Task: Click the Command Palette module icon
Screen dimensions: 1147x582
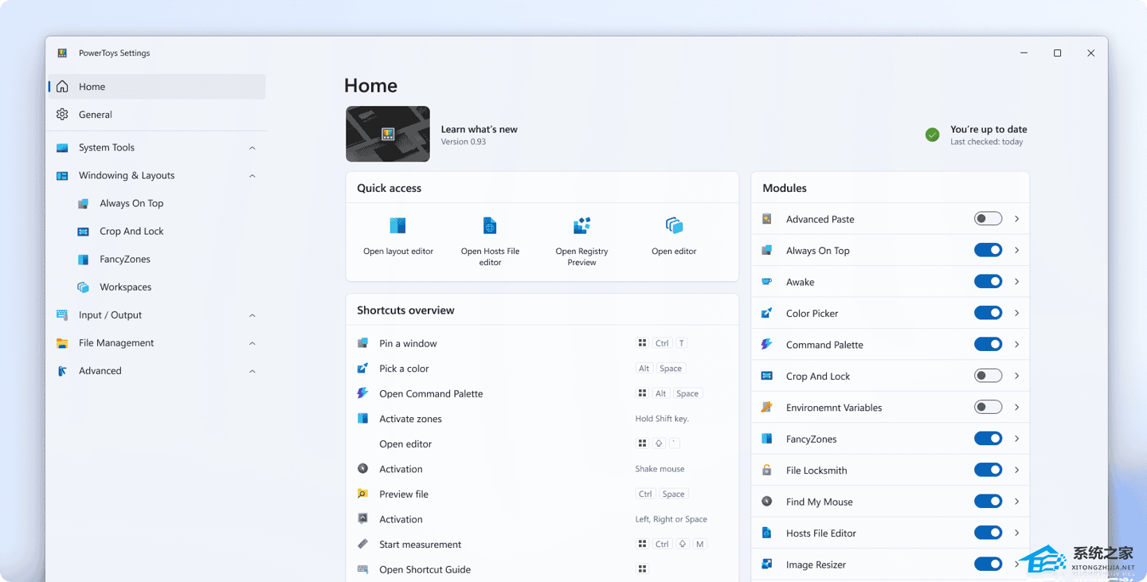Action: coord(767,345)
